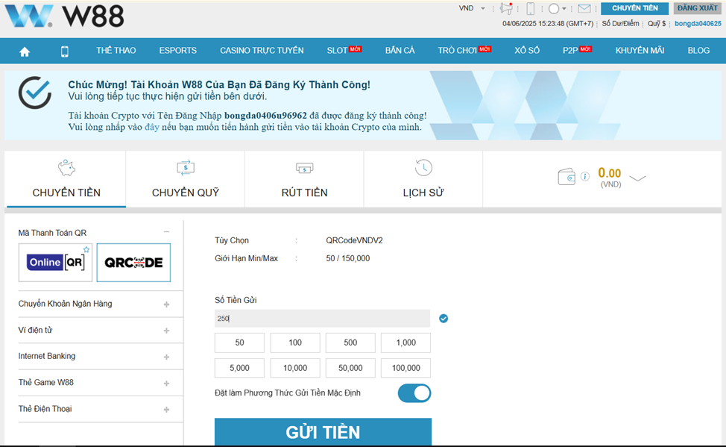Choose the 50,000 amount button
The width and height of the screenshot is (726, 447).
tap(350, 368)
